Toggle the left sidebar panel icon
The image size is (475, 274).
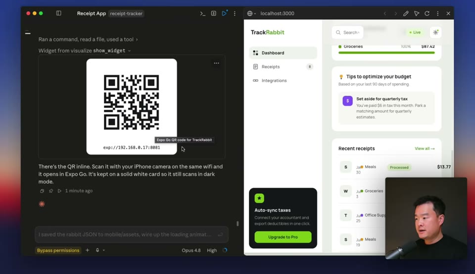pos(59,13)
